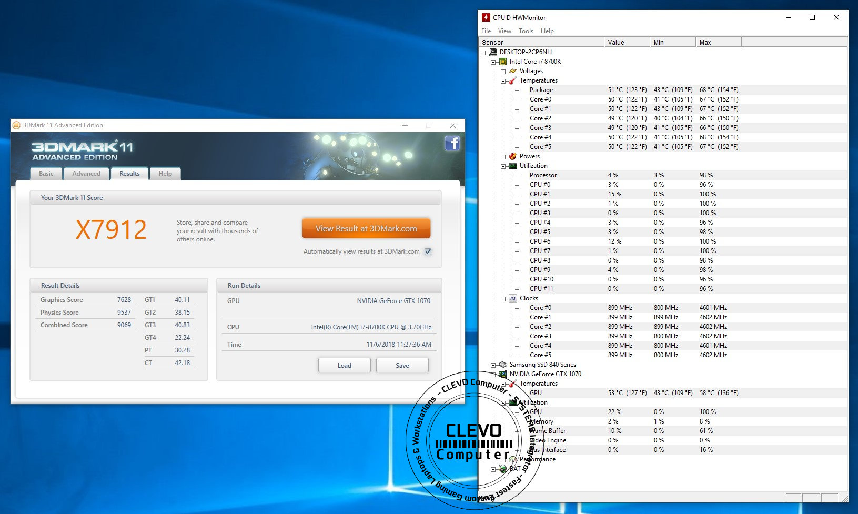Click the Sensor column header

tap(541, 42)
